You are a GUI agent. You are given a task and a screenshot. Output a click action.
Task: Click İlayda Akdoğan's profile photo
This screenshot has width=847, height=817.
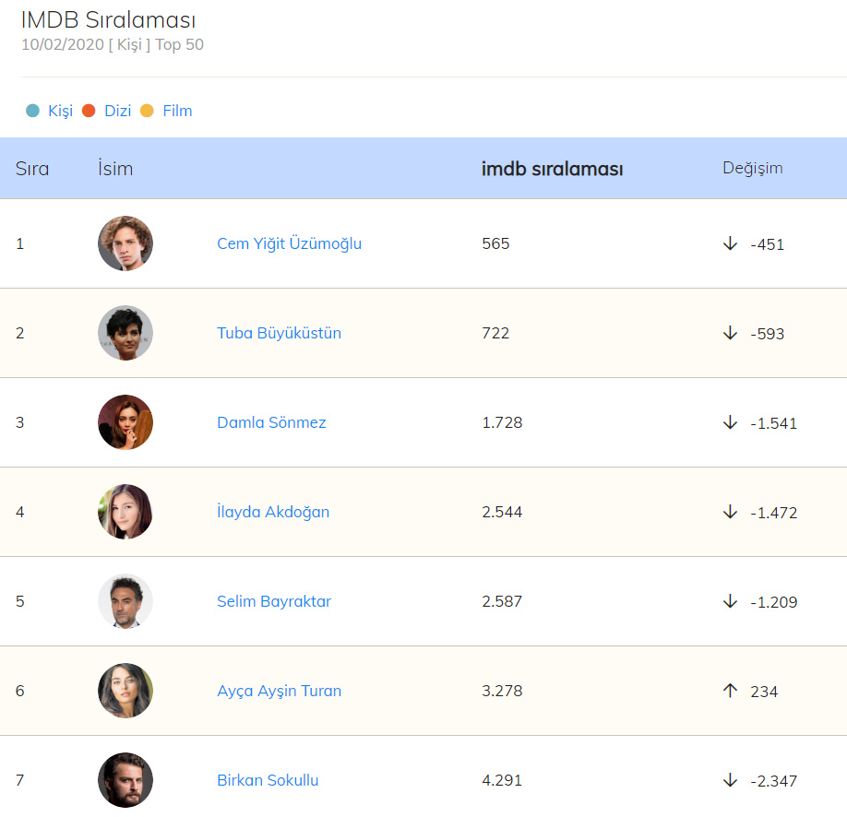pos(125,512)
